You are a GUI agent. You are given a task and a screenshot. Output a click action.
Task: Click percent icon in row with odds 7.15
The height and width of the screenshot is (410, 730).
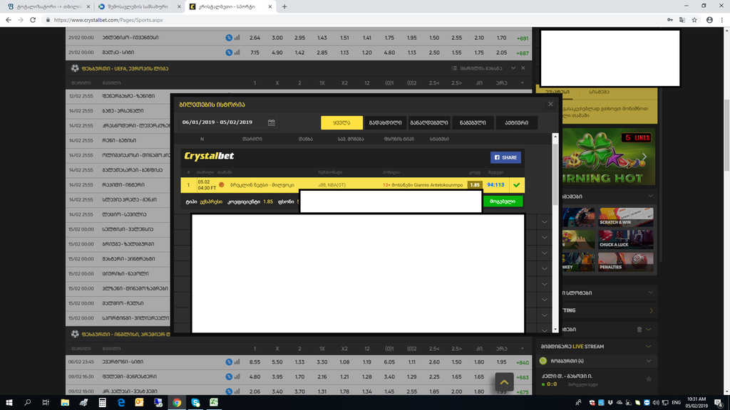point(229,53)
